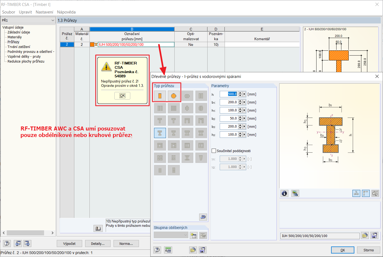Viewport: 383px width, 257px height.
Task: Open the Upravit menu
Action: pyautogui.click(x=25, y=12)
